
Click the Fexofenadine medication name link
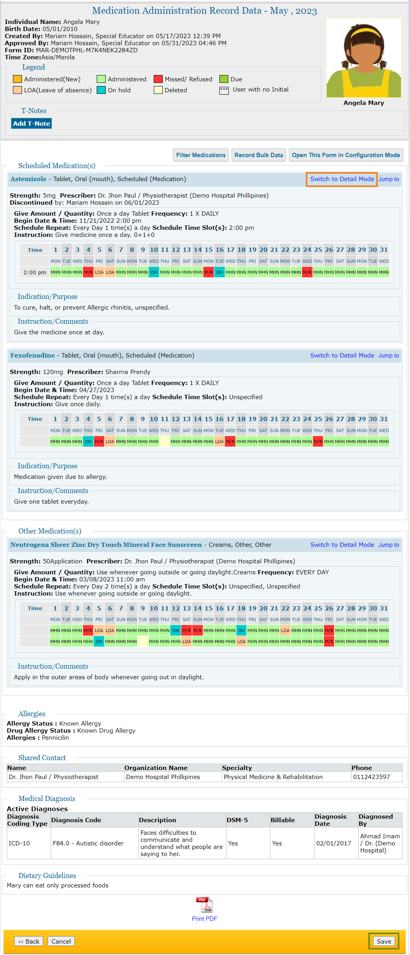pyautogui.click(x=33, y=356)
